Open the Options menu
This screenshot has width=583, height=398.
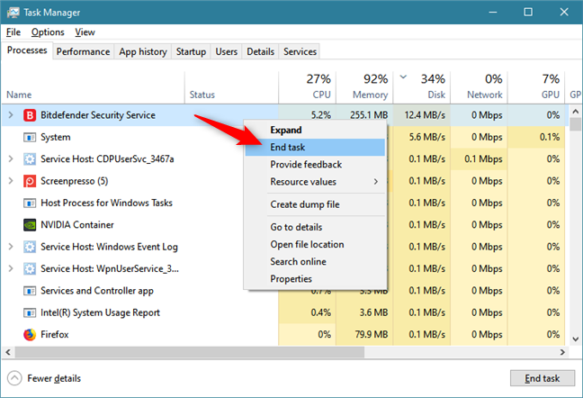[x=48, y=32]
